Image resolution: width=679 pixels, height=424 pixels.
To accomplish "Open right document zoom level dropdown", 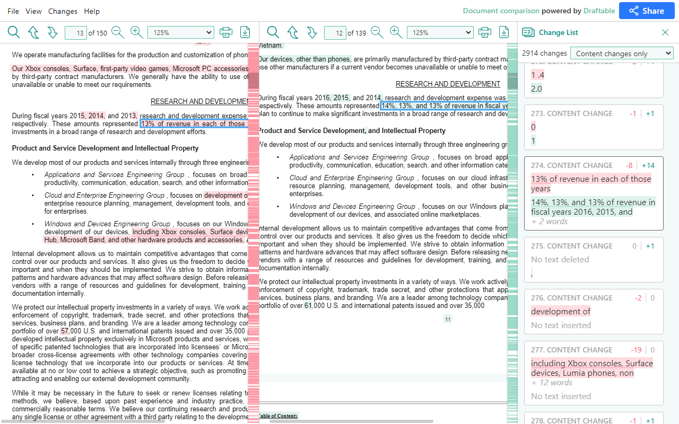I will pyautogui.click(x=440, y=32).
